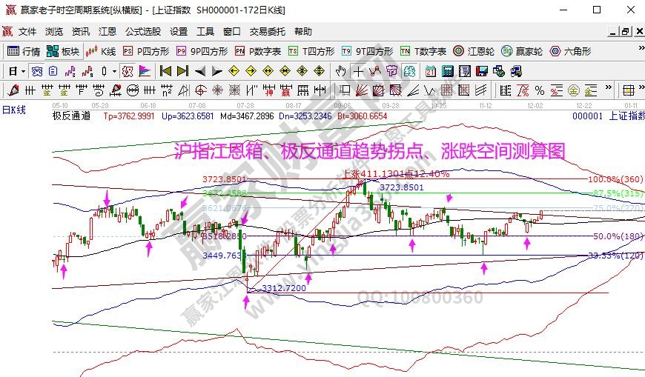Click the 100.0%(360) level label on chart
The height and width of the screenshot is (377, 645).
click(x=614, y=179)
